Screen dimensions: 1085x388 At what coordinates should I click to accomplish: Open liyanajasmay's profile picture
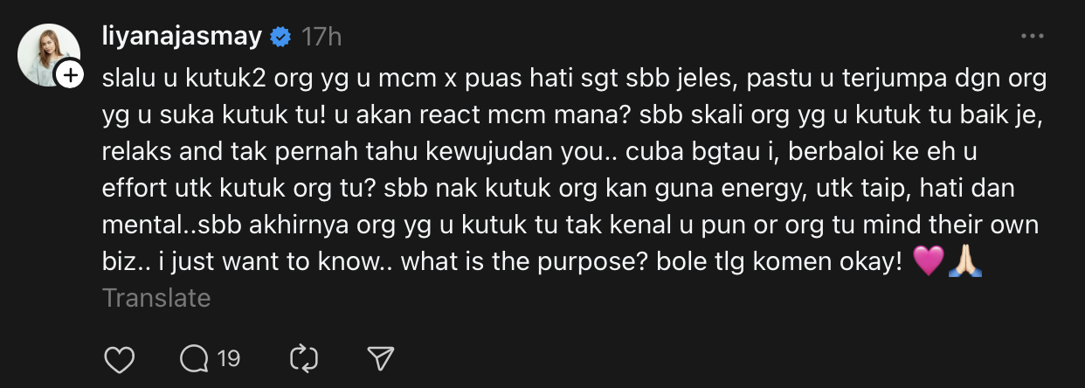pyautogui.click(x=50, y=54)
